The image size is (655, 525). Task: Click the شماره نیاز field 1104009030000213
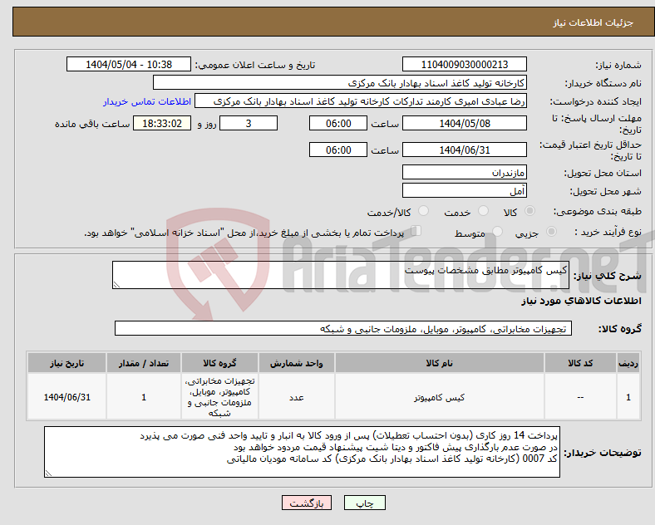click(464, 64)
